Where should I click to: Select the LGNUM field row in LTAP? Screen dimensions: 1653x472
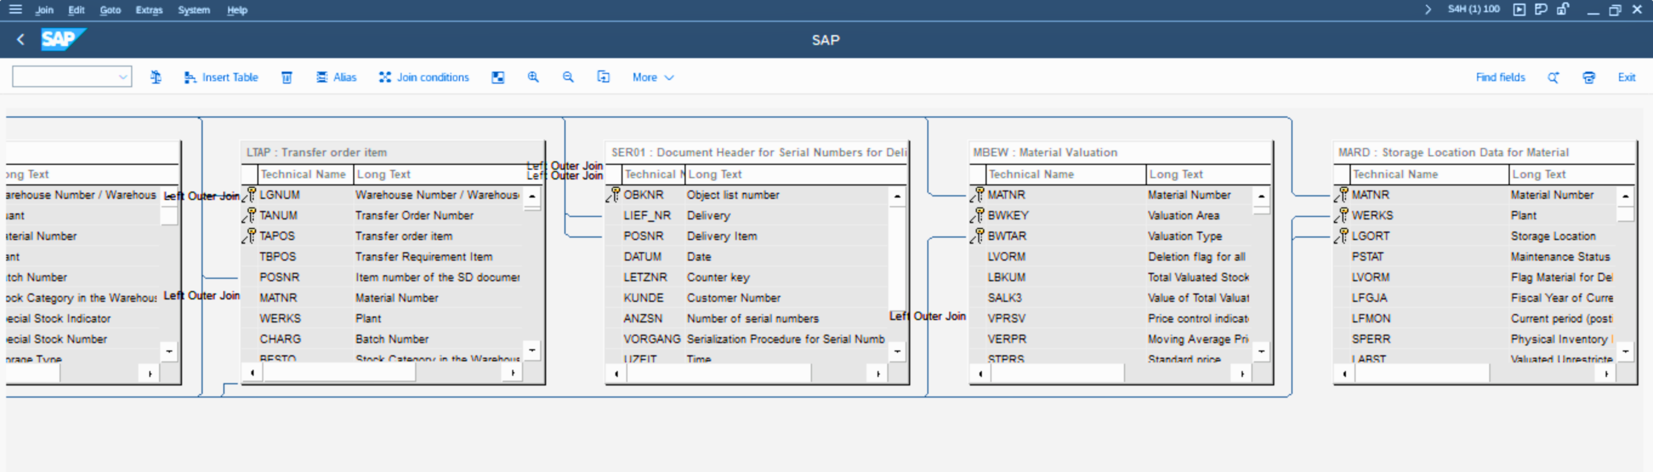point(280,195)
